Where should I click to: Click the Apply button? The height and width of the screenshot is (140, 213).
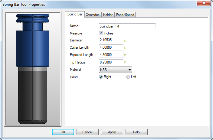click(x=112, y=132)
